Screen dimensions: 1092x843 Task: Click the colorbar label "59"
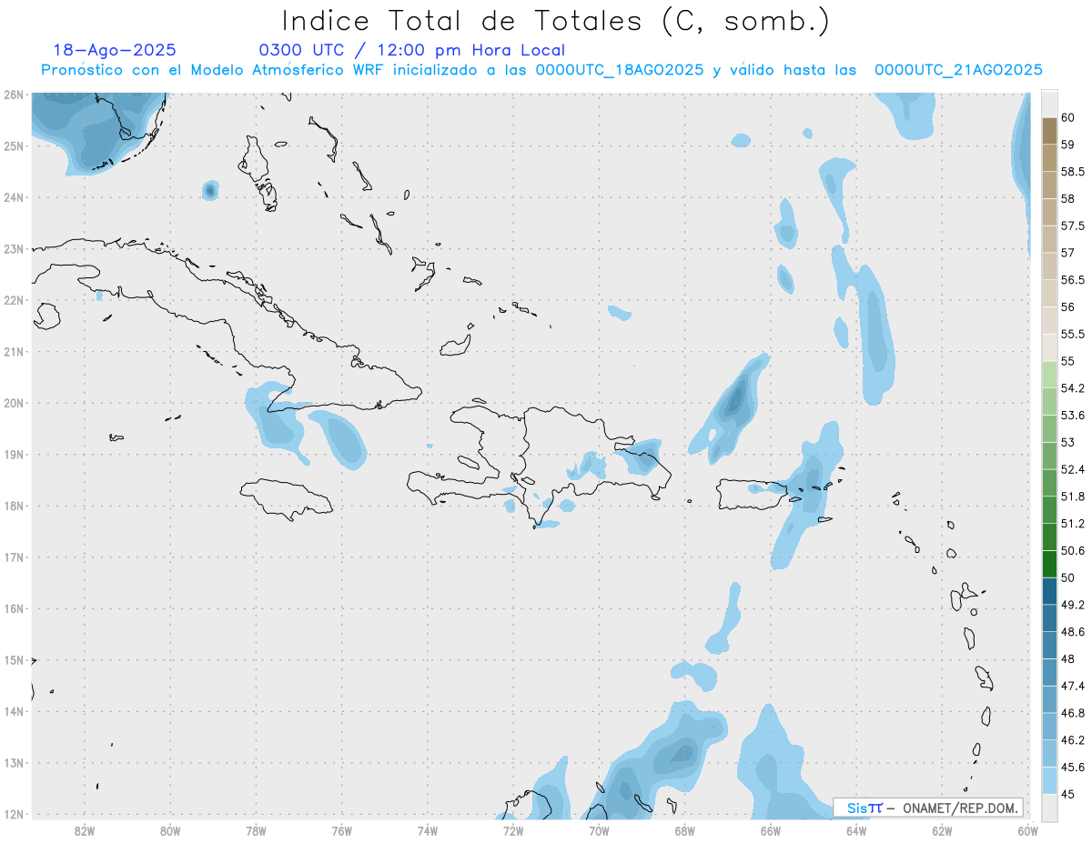point(1068,145)
